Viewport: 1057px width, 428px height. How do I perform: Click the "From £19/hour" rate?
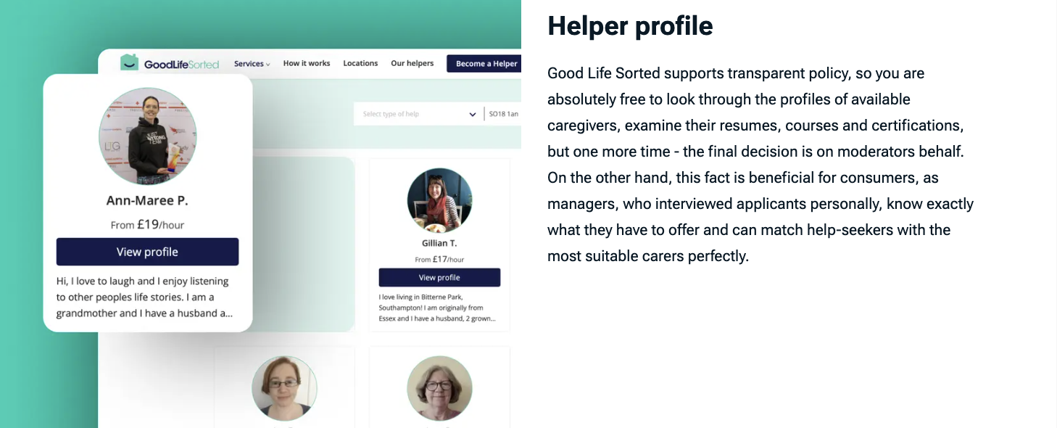point(147,225)
